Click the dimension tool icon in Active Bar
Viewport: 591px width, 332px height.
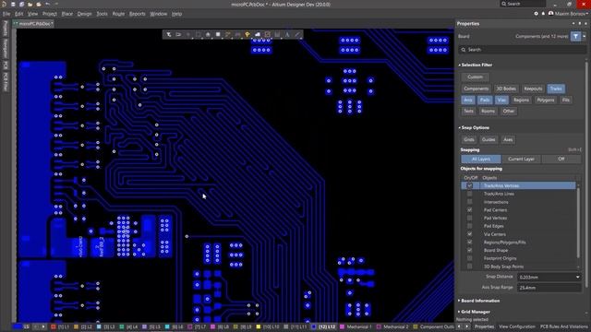[x=277, y=35]
